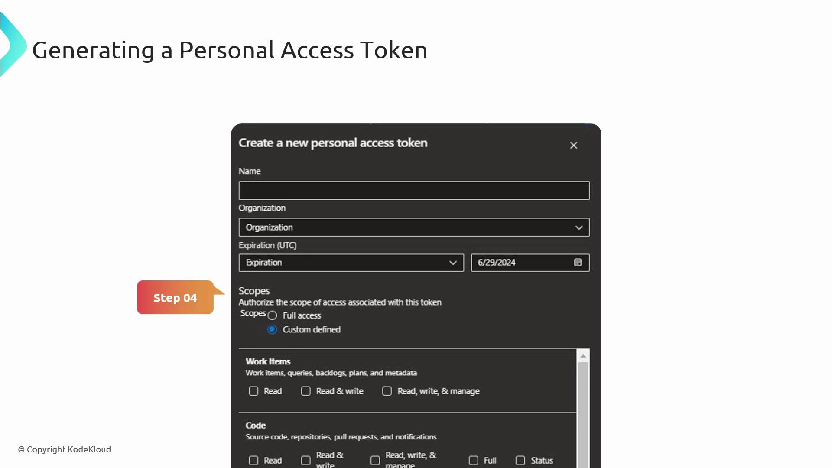Click the 6/29/2024 expiration date field
This screenshot has height=468, width=832.
tap(520, 263)
